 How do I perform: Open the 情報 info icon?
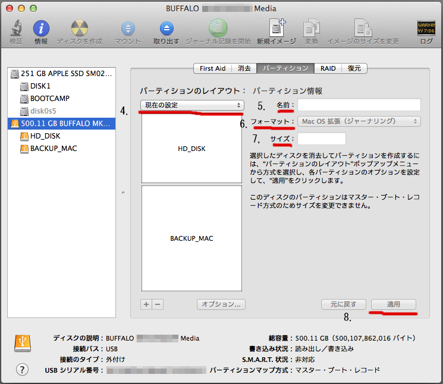point(41,29)
